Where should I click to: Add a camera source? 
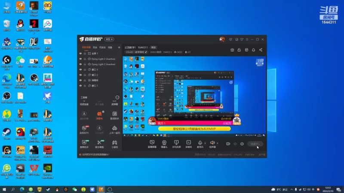[164, 144]
